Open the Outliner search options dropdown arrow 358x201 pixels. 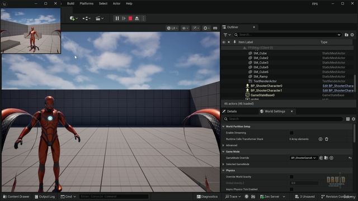pyautogui.click(x=339, y=35)
